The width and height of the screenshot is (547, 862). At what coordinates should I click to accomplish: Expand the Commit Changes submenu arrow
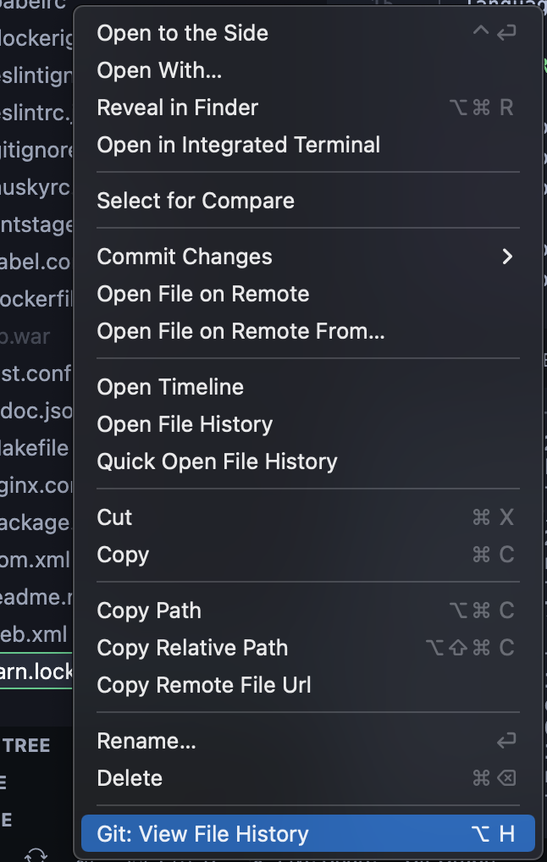point(506,257)
